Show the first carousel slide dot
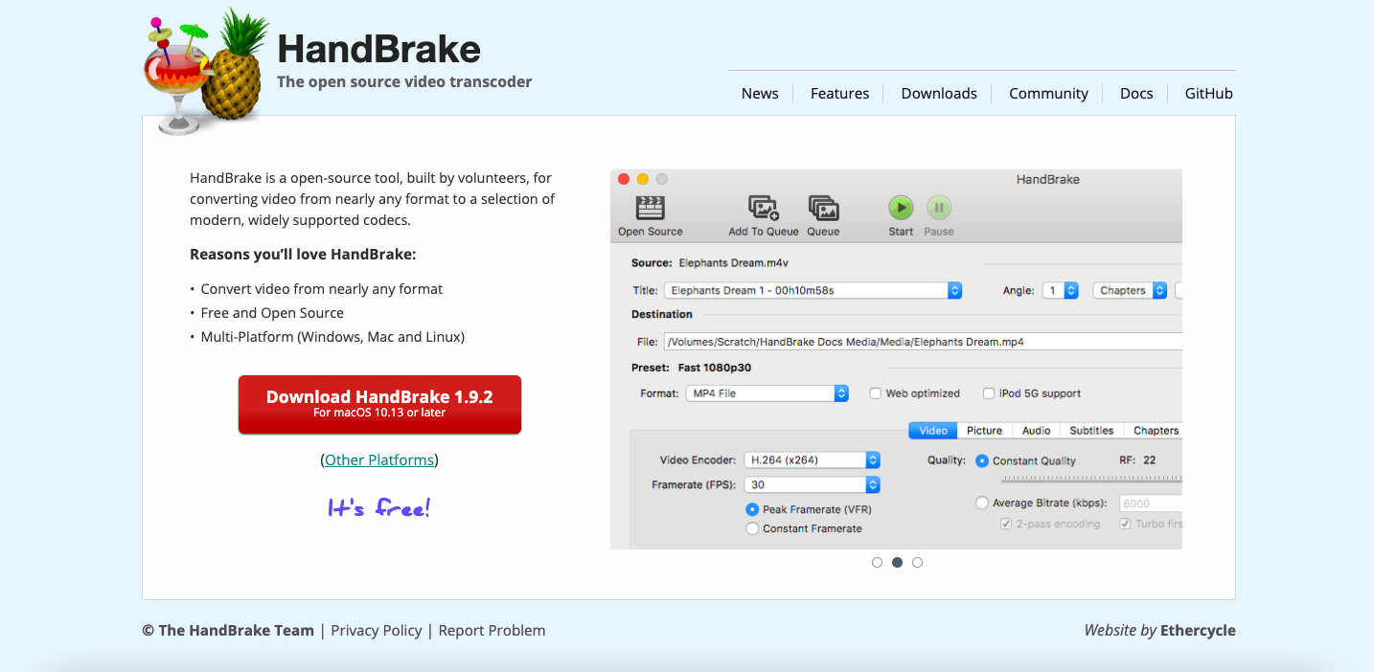 (x=877, y=563)
